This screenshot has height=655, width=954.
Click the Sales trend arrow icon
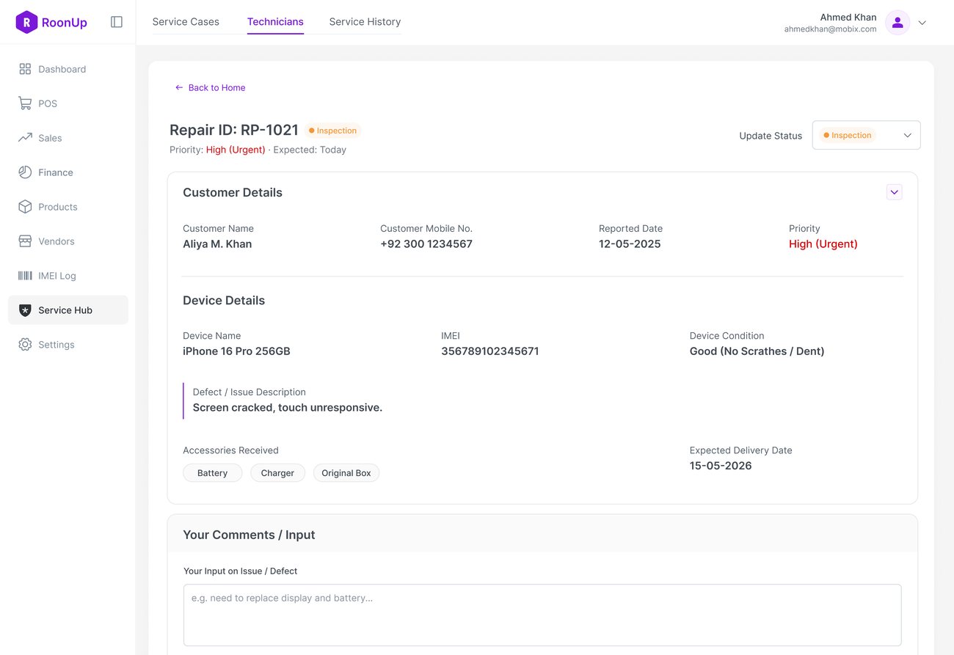click(x=25, y=138)
